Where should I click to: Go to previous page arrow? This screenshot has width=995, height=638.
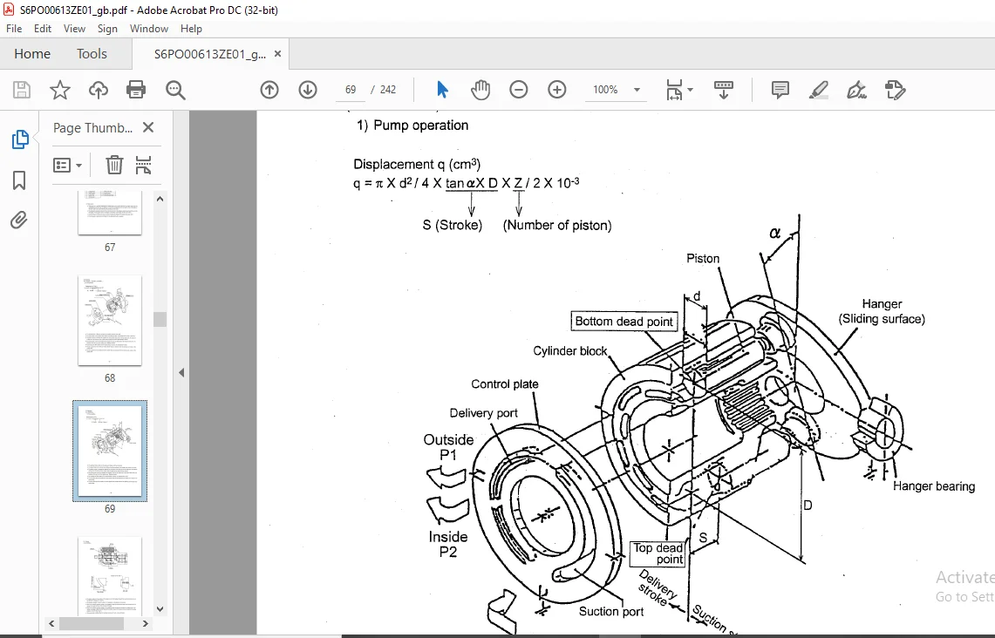(269, 90)
